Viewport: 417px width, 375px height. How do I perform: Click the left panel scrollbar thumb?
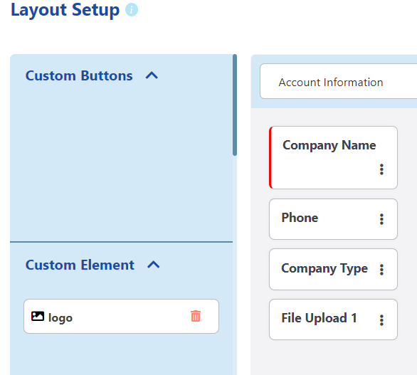pos(235,105)
